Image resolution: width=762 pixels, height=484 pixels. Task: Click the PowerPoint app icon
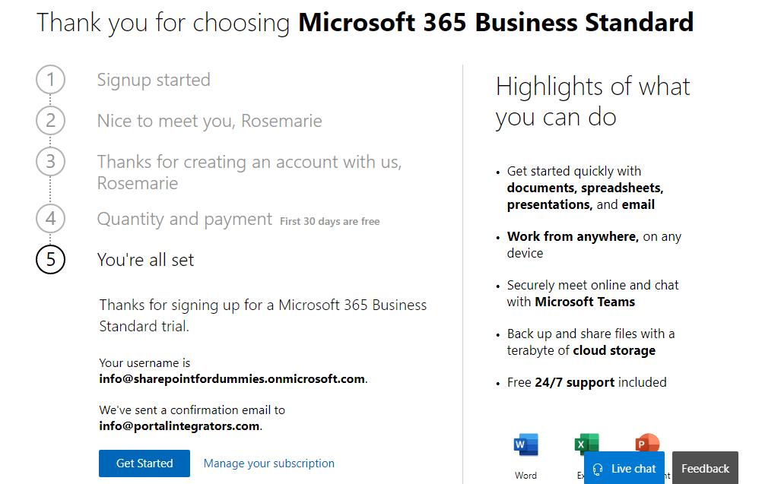click(647, 441)
